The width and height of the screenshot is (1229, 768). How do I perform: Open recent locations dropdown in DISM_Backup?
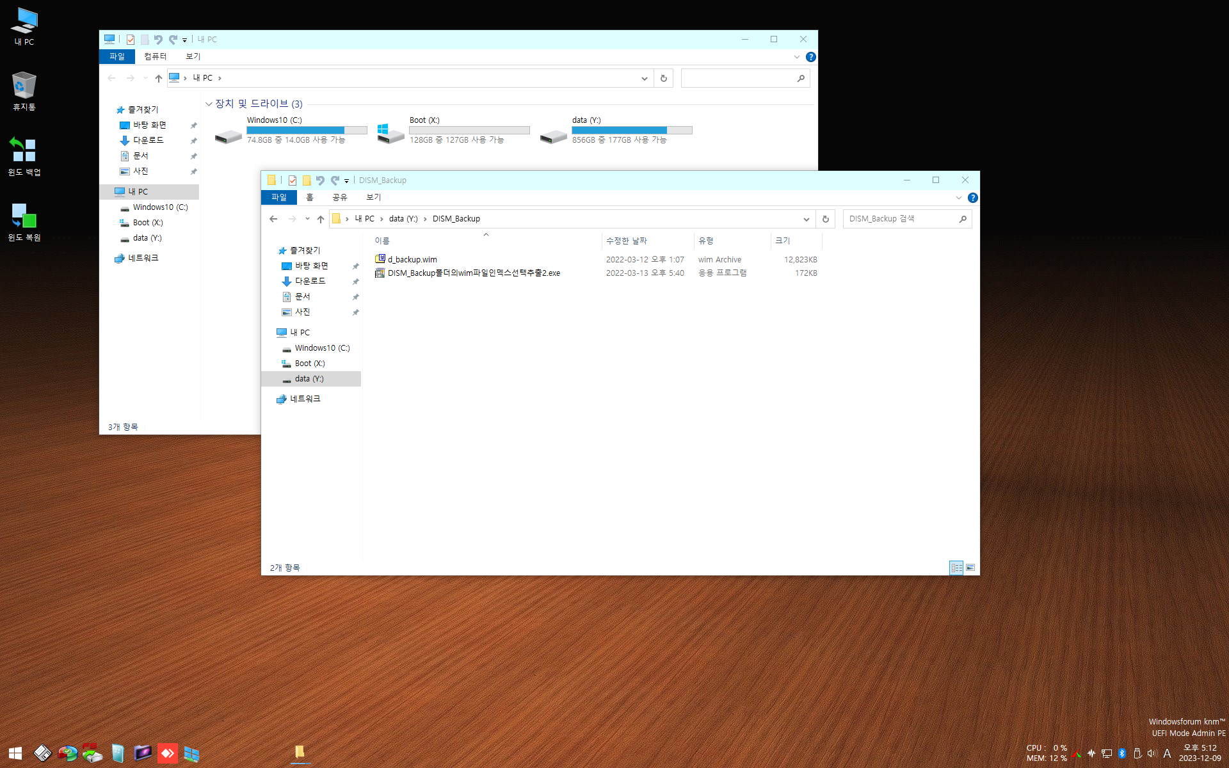[307, 219]
